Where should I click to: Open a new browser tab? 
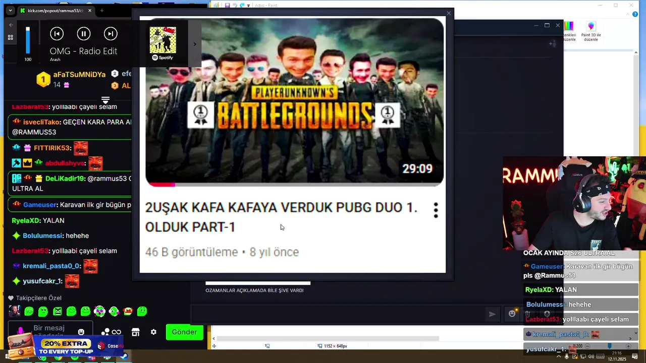tap(101, 11)
